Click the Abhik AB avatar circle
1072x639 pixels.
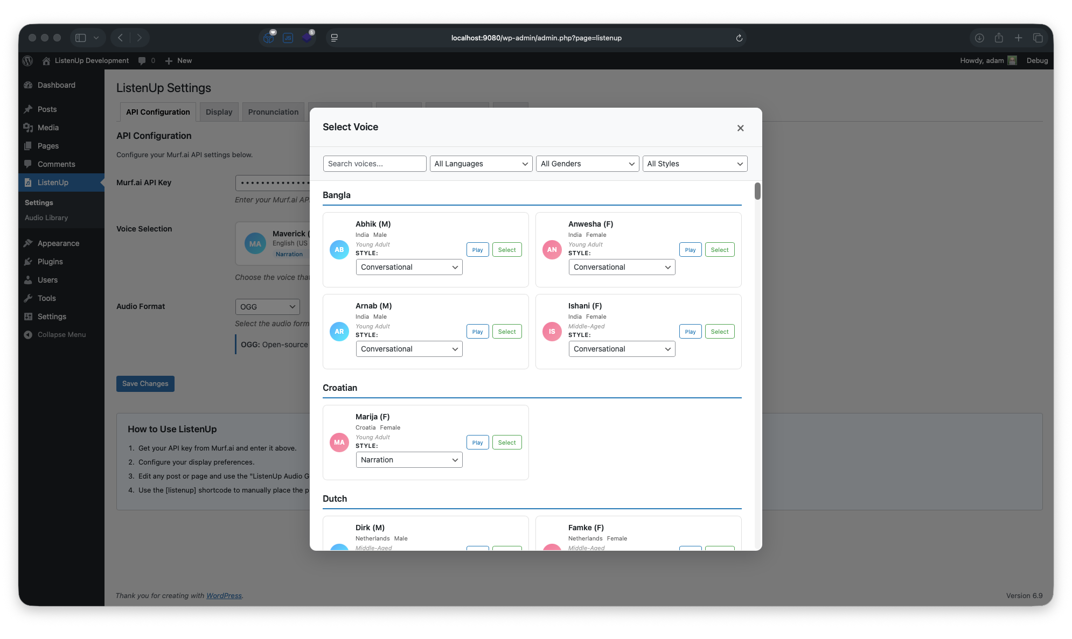tap(339, 250)
